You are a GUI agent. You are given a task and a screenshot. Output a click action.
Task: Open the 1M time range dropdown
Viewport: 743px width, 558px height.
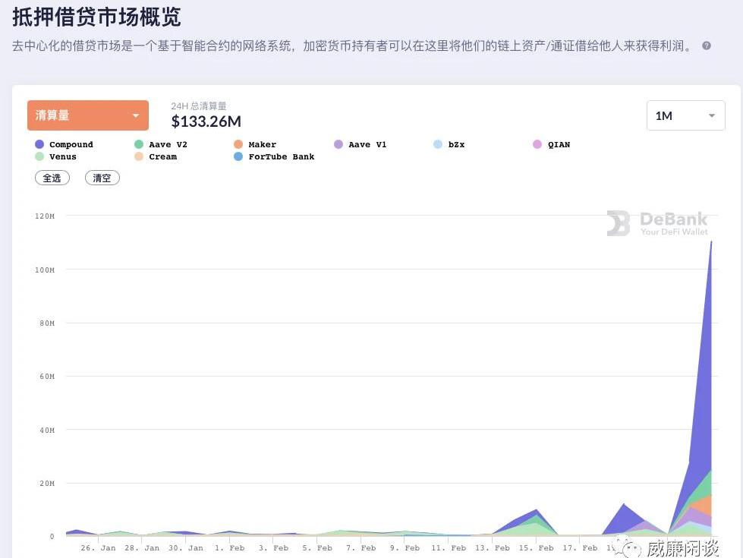coord(685,115)
